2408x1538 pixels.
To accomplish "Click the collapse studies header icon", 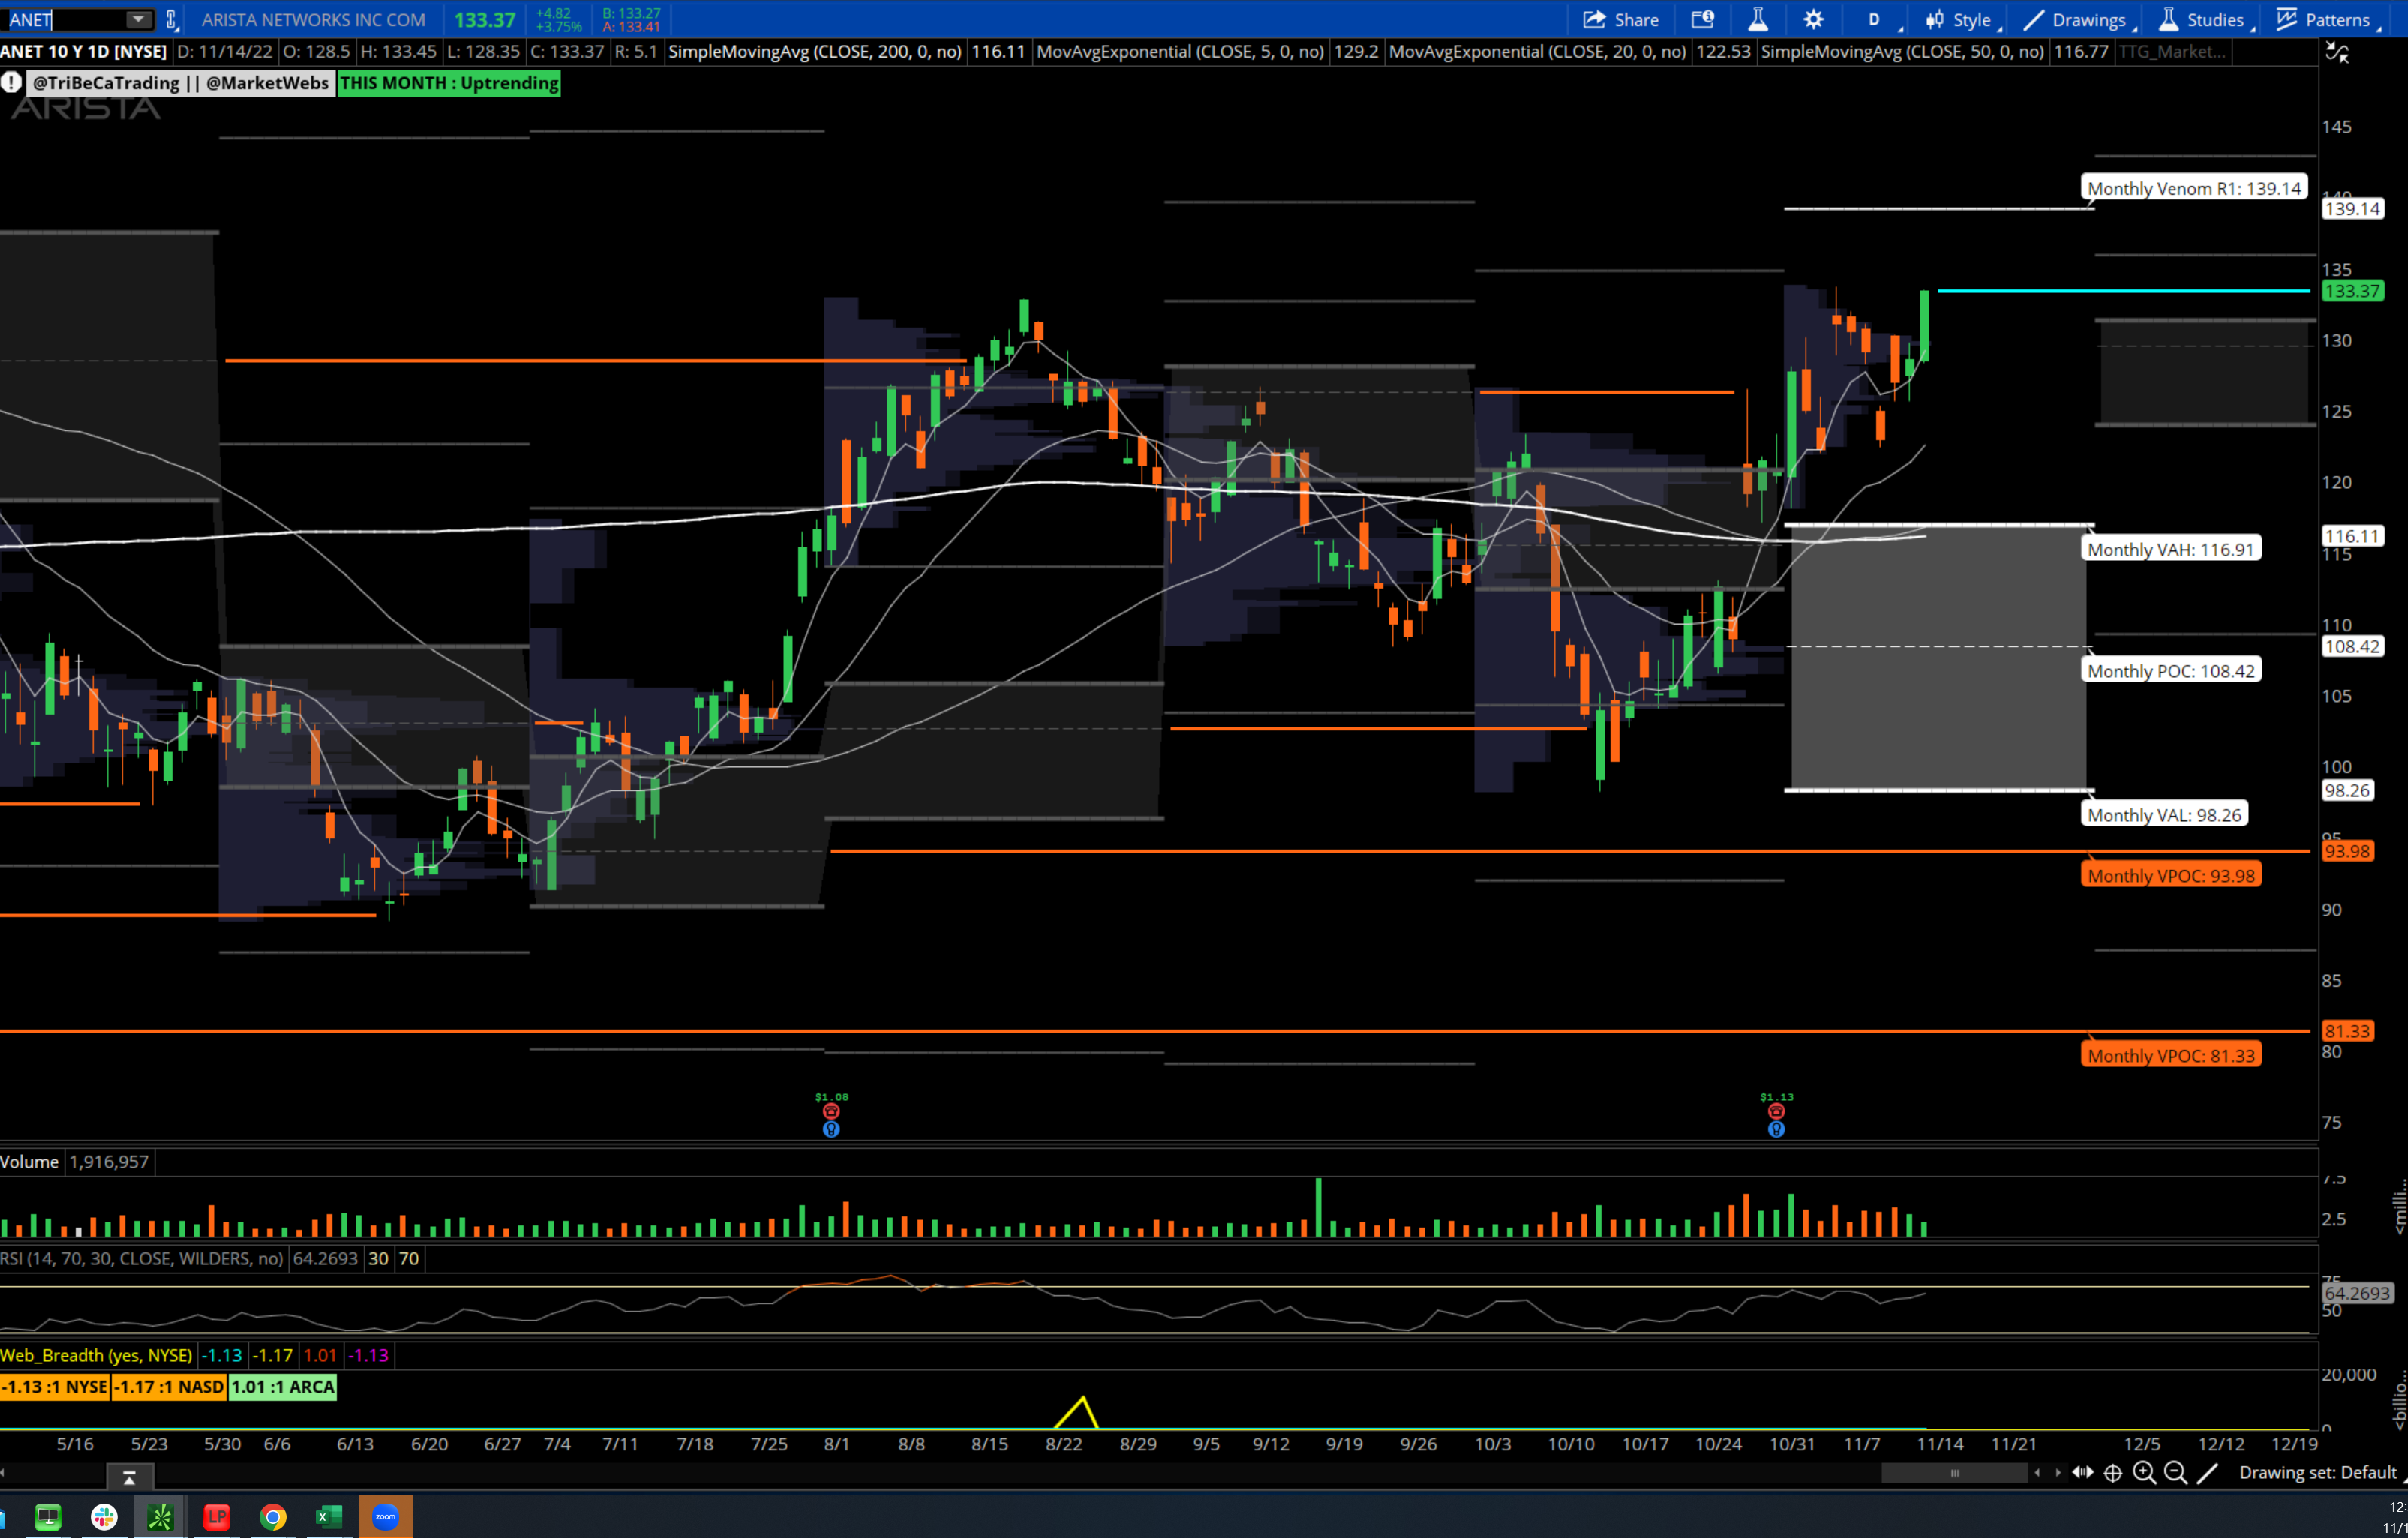I will pos(2337,52).
